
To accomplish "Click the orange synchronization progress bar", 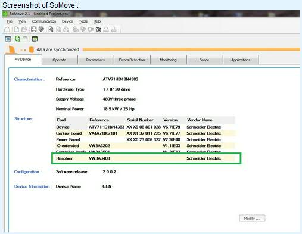I will 191,49.
